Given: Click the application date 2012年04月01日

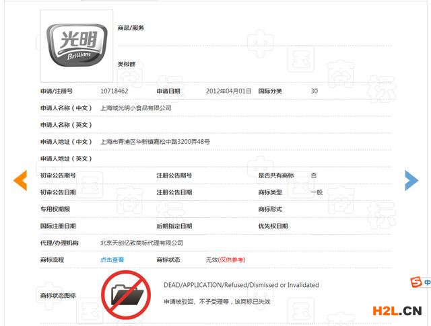Looking at the screenshot, I should click(x=228, y=91).
